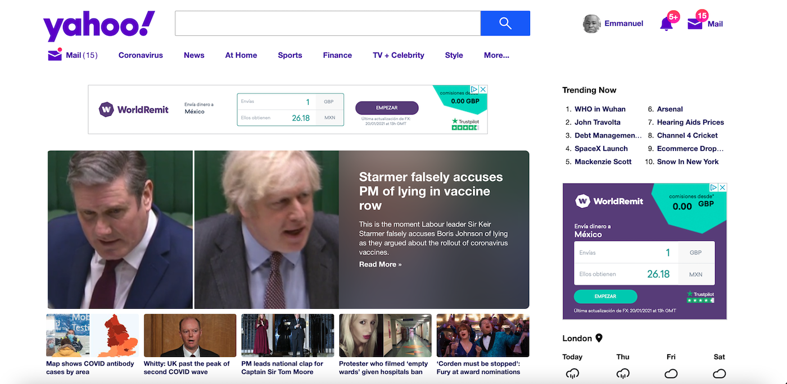Close the sidebar WorldRemit ad
This screenshot has width=787, height=384.
[723, 188]
